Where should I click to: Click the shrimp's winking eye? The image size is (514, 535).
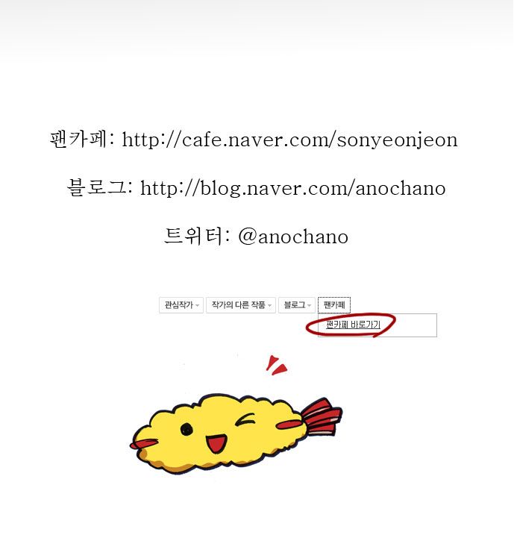pyautogui.click(x=245, y=420)
